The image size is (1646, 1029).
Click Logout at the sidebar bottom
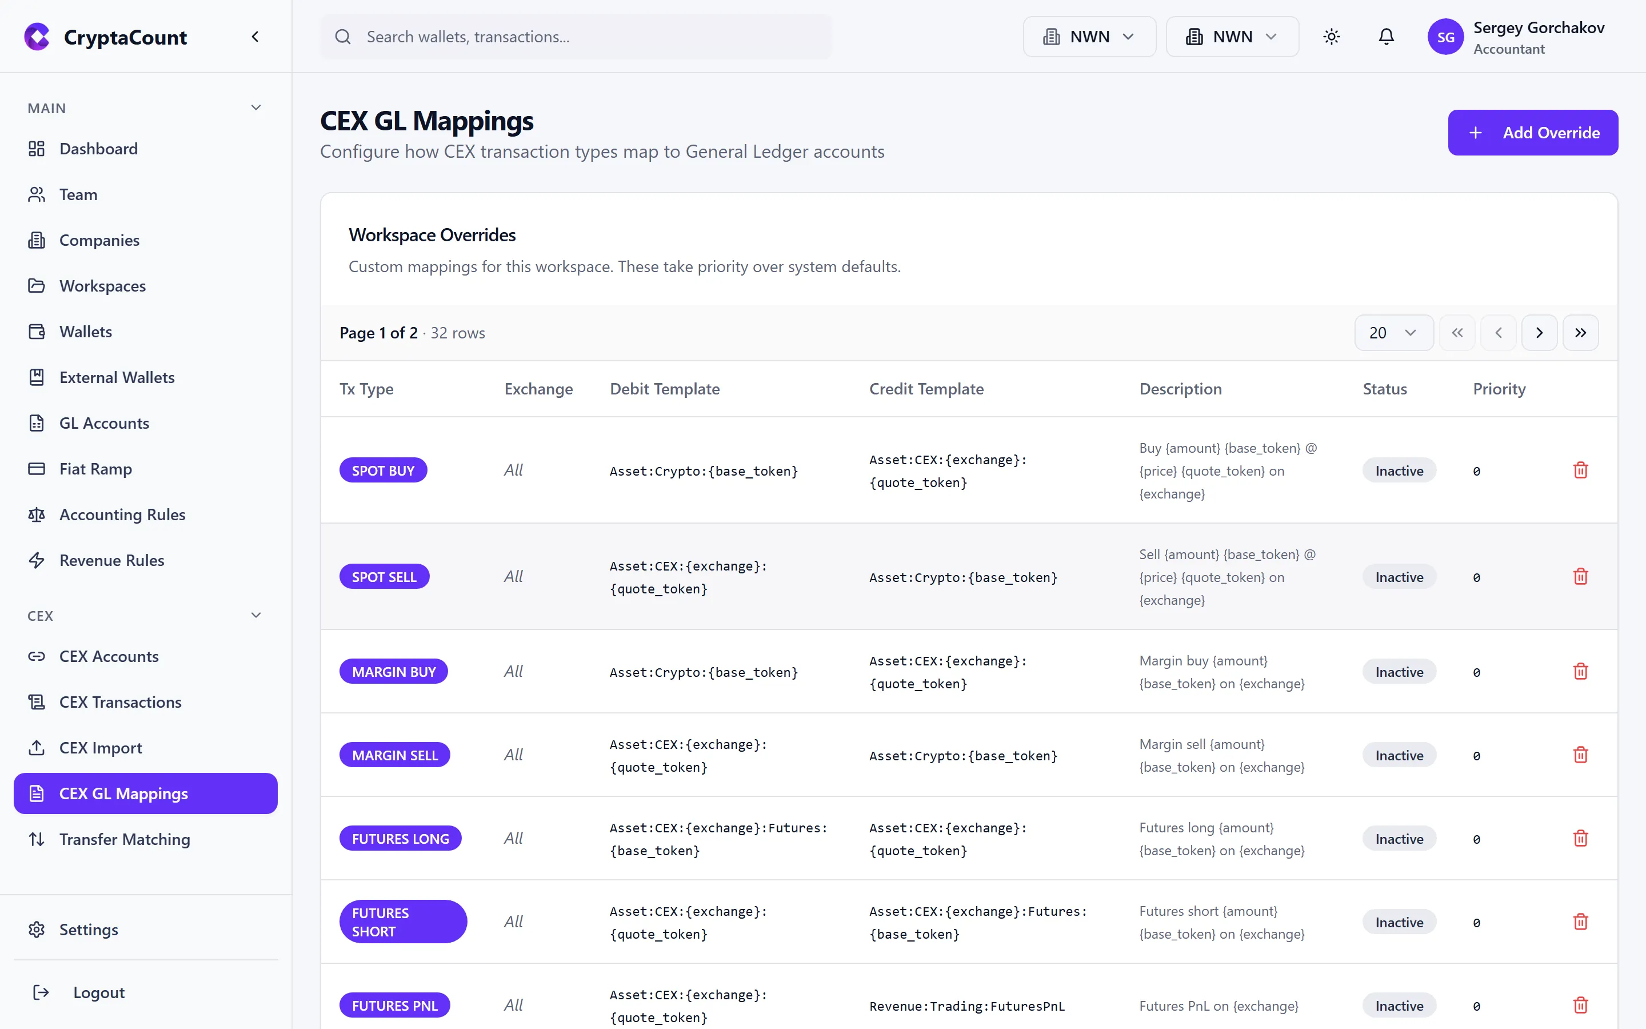[x=98, y=992]
